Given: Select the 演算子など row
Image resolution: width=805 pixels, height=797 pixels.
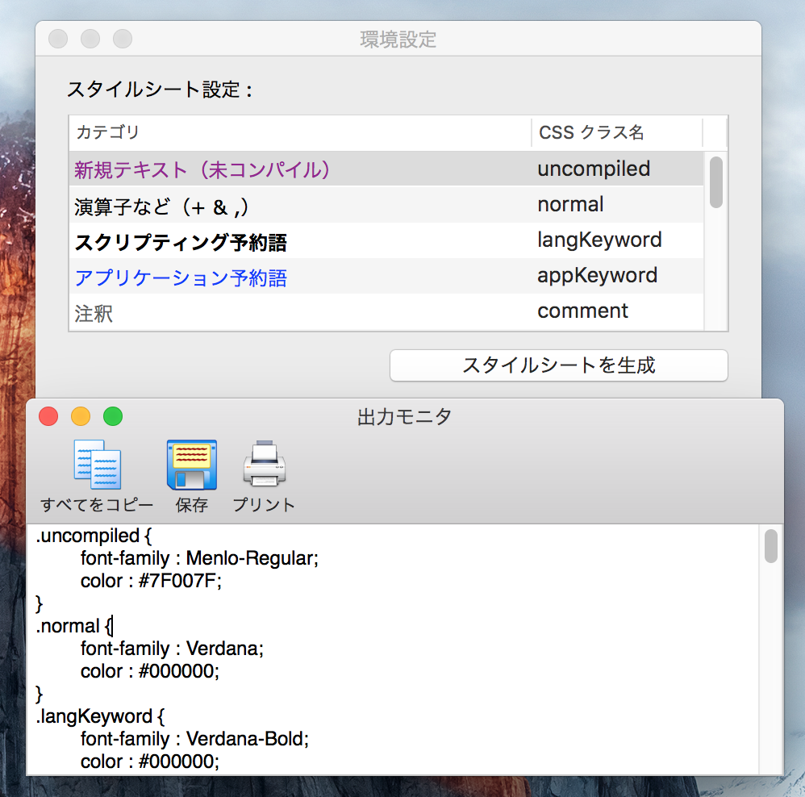Looking at the screenshot, I should click(386, 205).
